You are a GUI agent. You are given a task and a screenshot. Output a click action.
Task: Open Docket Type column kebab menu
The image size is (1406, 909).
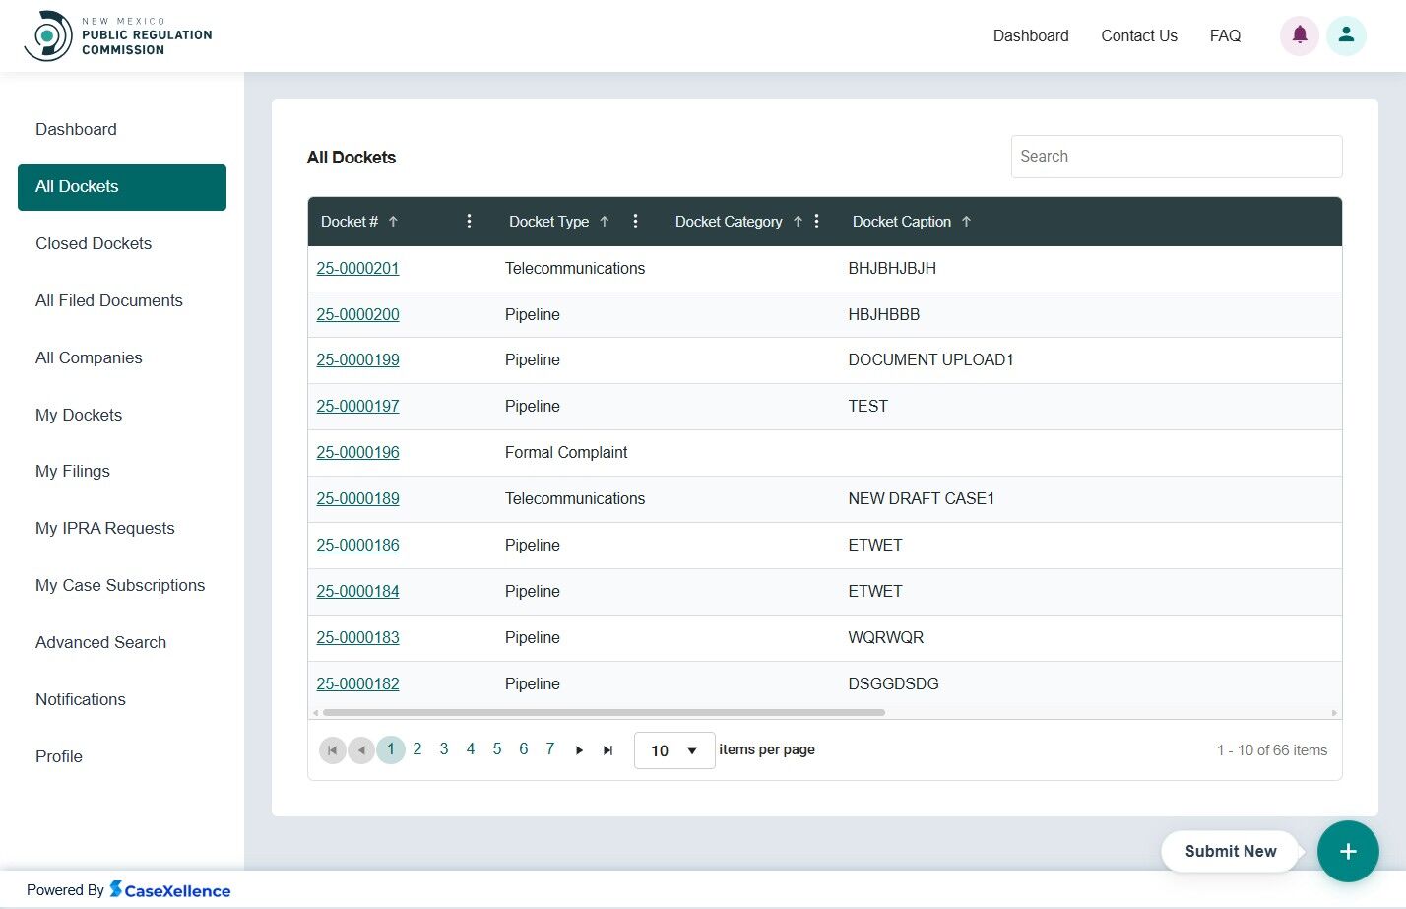pos(635,222)
